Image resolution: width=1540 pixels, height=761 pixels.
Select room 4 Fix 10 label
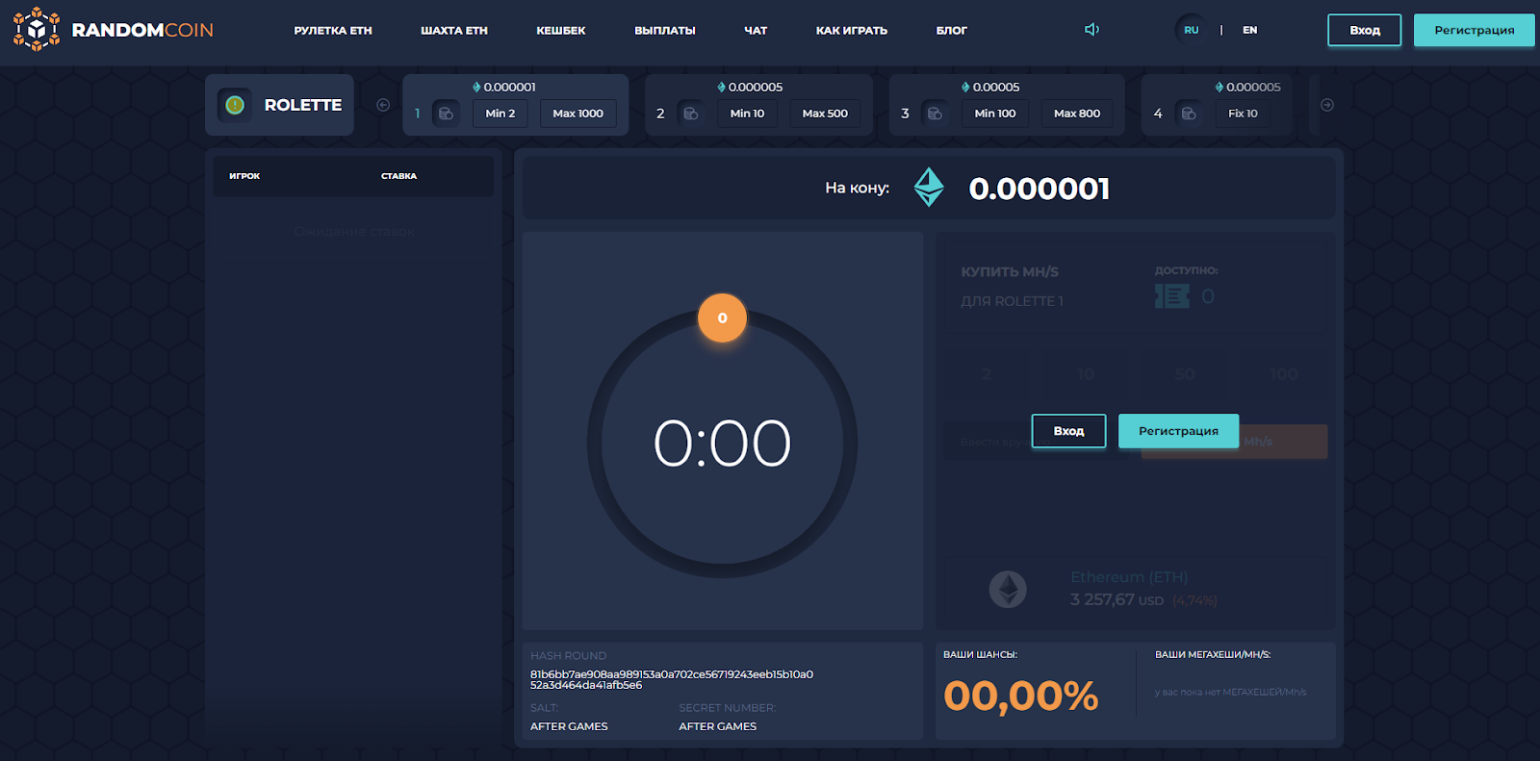(x=1243, y=114)
